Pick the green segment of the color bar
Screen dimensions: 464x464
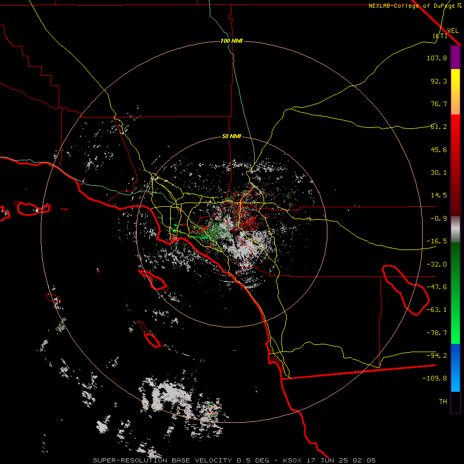pos(455,293)
